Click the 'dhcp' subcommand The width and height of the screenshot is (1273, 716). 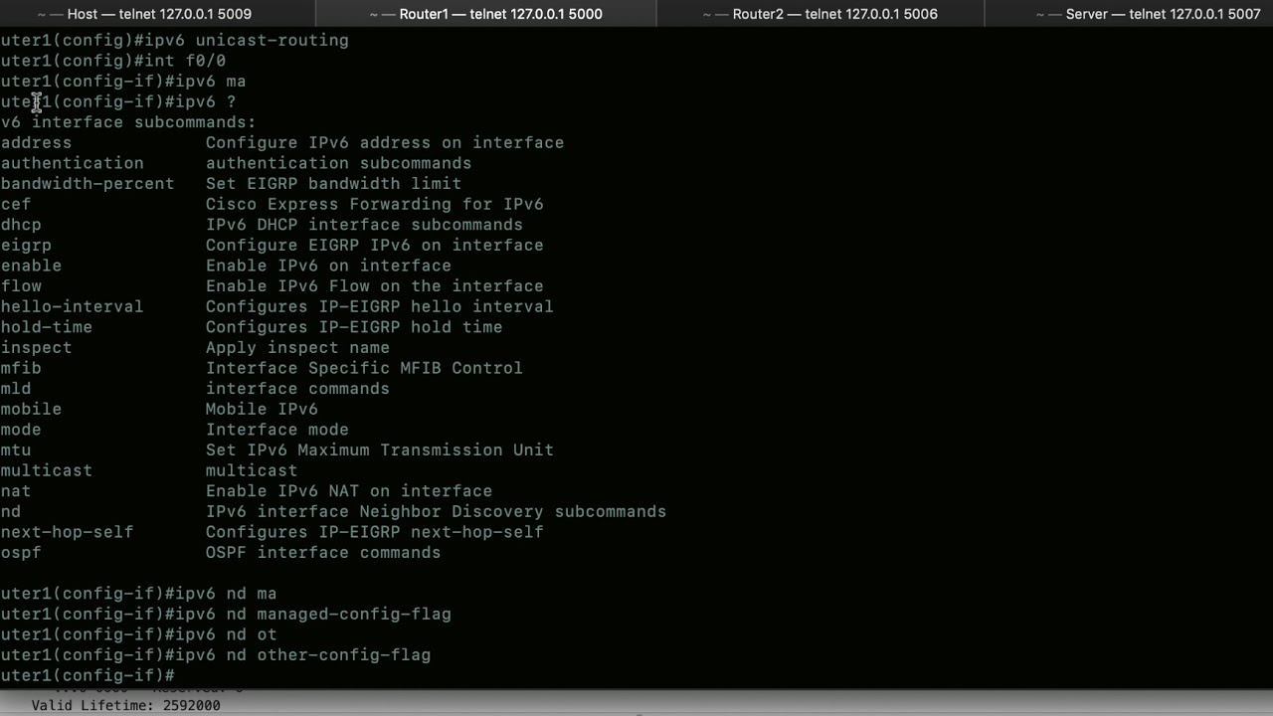click(x=21, y=225)
